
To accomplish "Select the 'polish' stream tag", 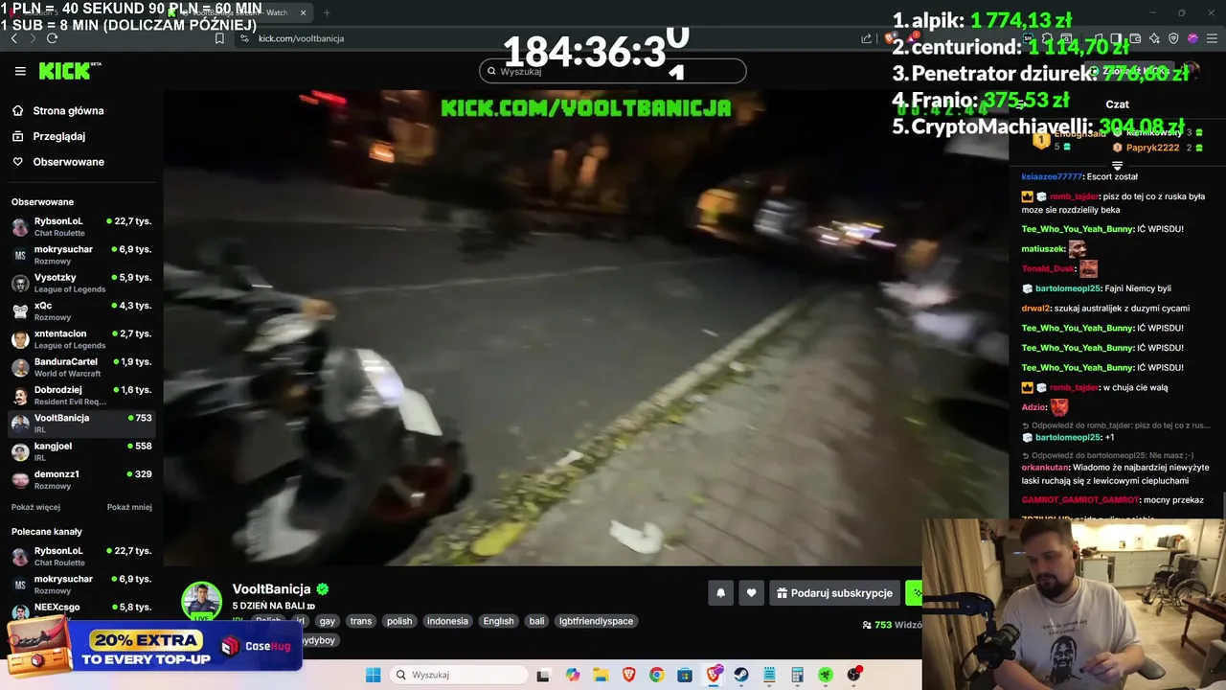I will 399,621.
